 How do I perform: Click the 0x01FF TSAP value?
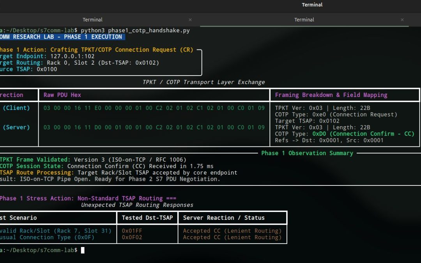[x=132, y=231]
